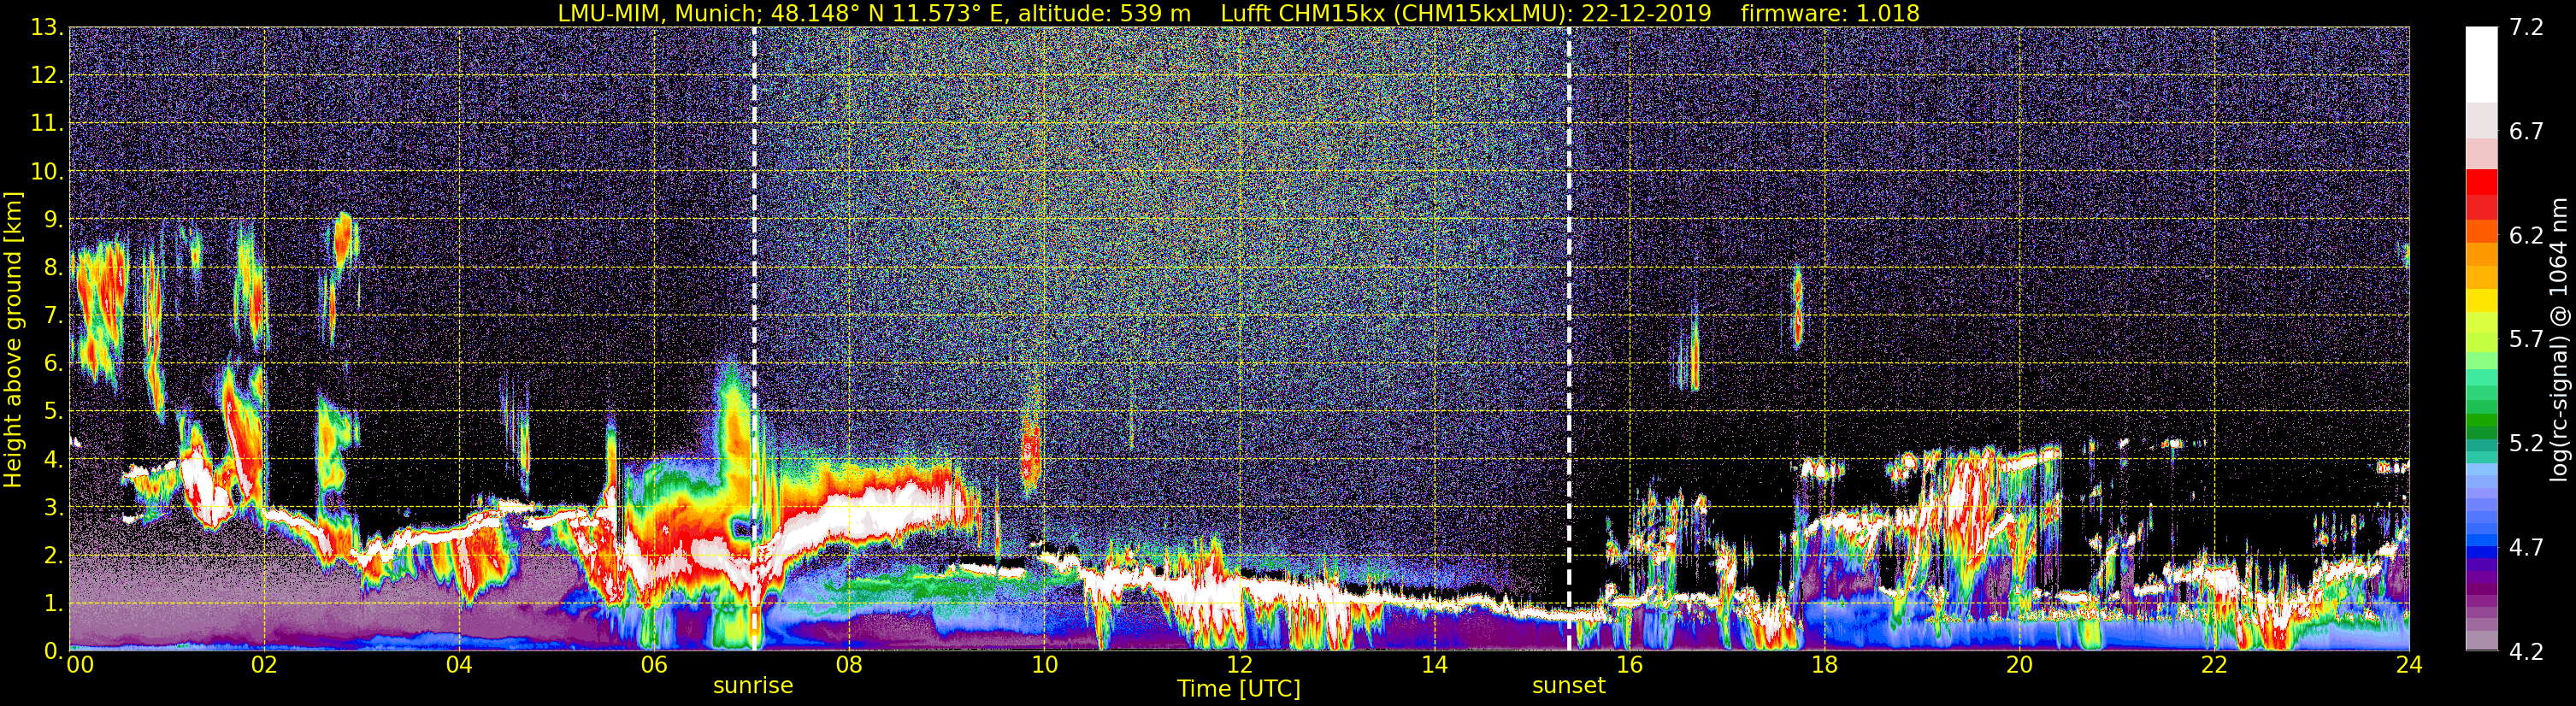Click the colorbar value 7.2
This screenshot has width=2576, height=706.
(2526, 28)
